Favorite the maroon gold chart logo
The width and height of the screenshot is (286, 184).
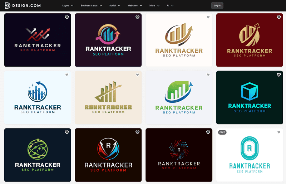point(279,17)
